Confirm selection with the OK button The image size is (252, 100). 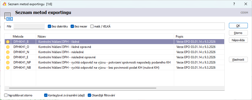(238, 26)
